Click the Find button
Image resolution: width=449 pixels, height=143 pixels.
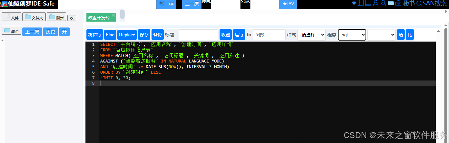pyautogui.click(x=110, y=35)
